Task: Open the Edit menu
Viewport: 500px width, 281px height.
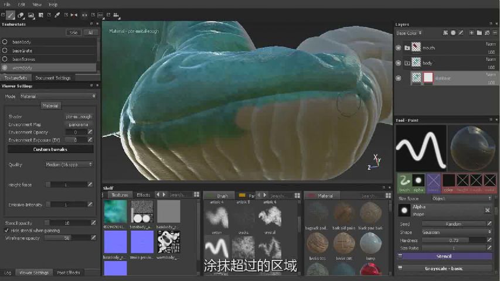Action: pos(21,5)
